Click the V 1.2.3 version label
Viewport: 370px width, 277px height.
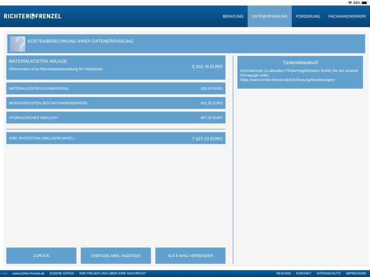(4, 274)
